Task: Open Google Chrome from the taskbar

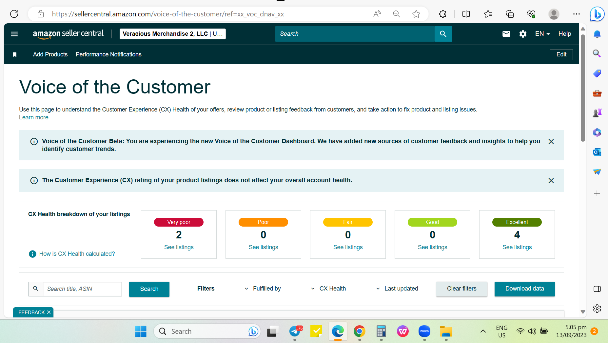Action: pos(360,332)
